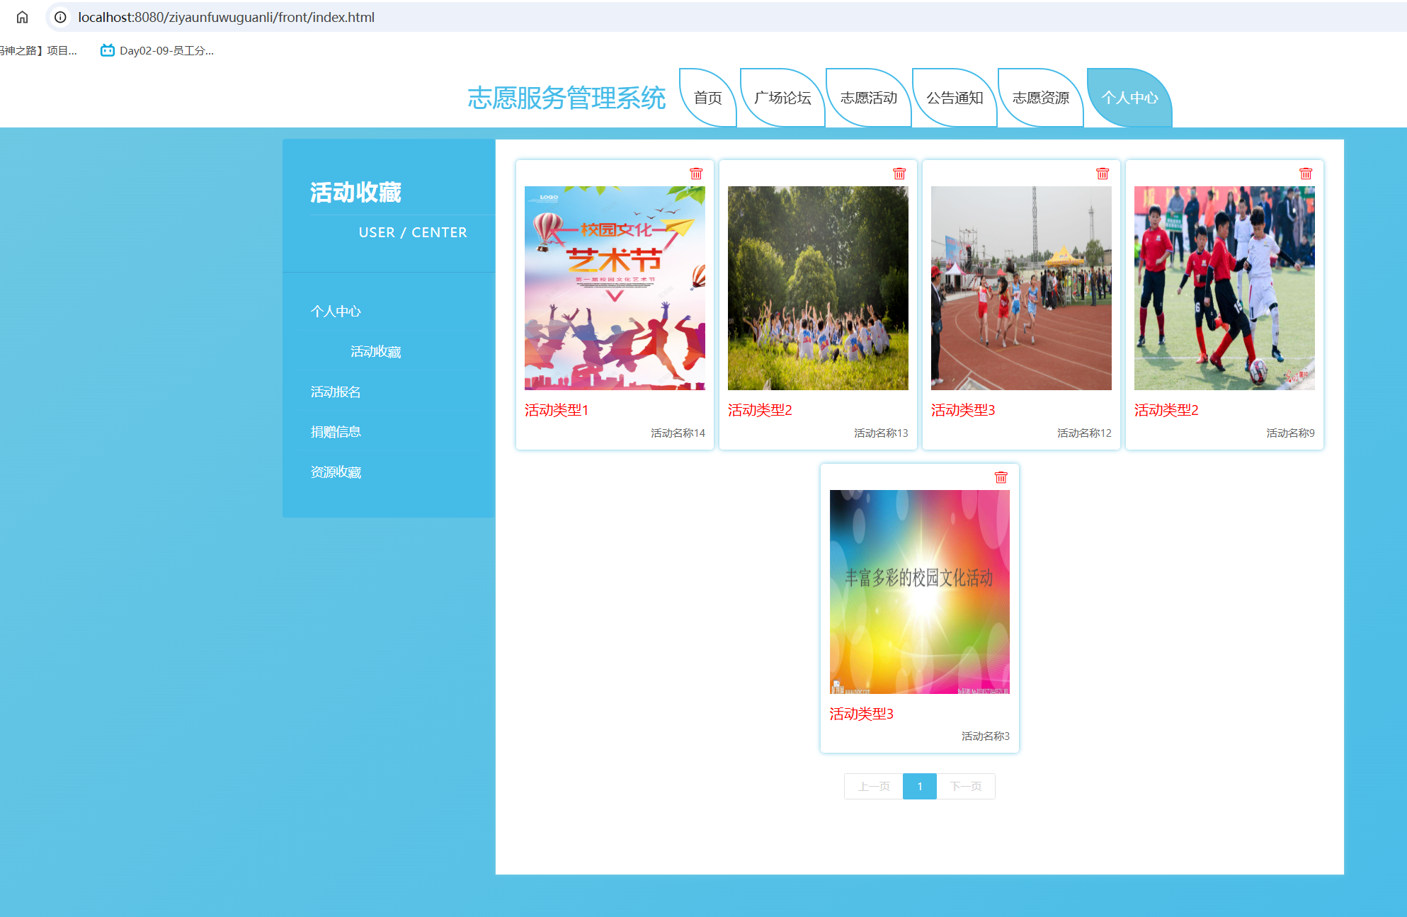Click the 上一页 pagination button
The width and height of the screenshot is (1407, 917).
[874, 786]
